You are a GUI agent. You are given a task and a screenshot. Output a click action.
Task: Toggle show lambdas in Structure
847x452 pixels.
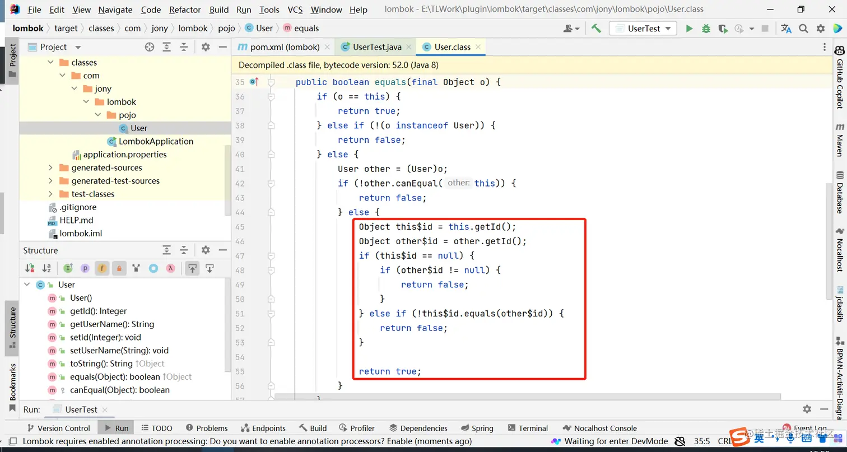click(170, 268)
